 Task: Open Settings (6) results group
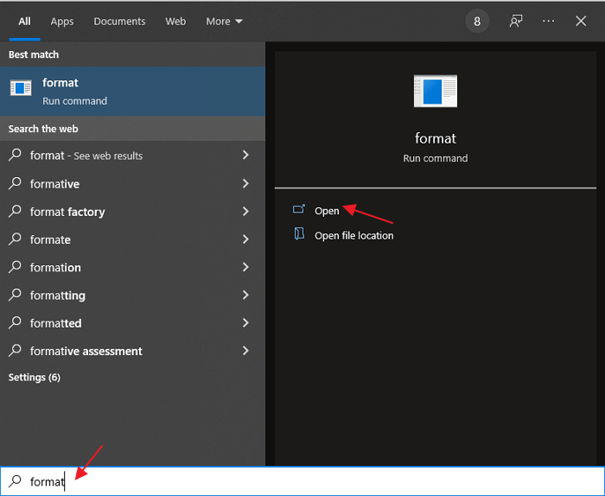(x=35, y=378)
